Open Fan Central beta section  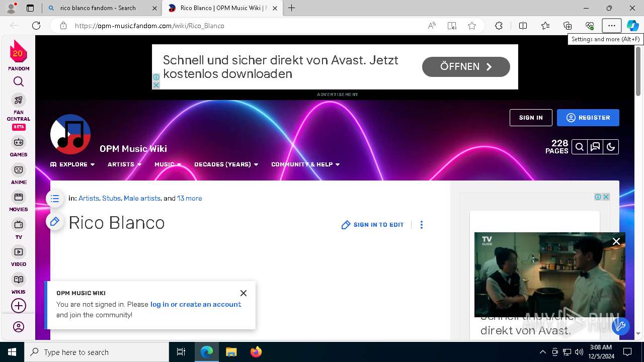point(19,112)
